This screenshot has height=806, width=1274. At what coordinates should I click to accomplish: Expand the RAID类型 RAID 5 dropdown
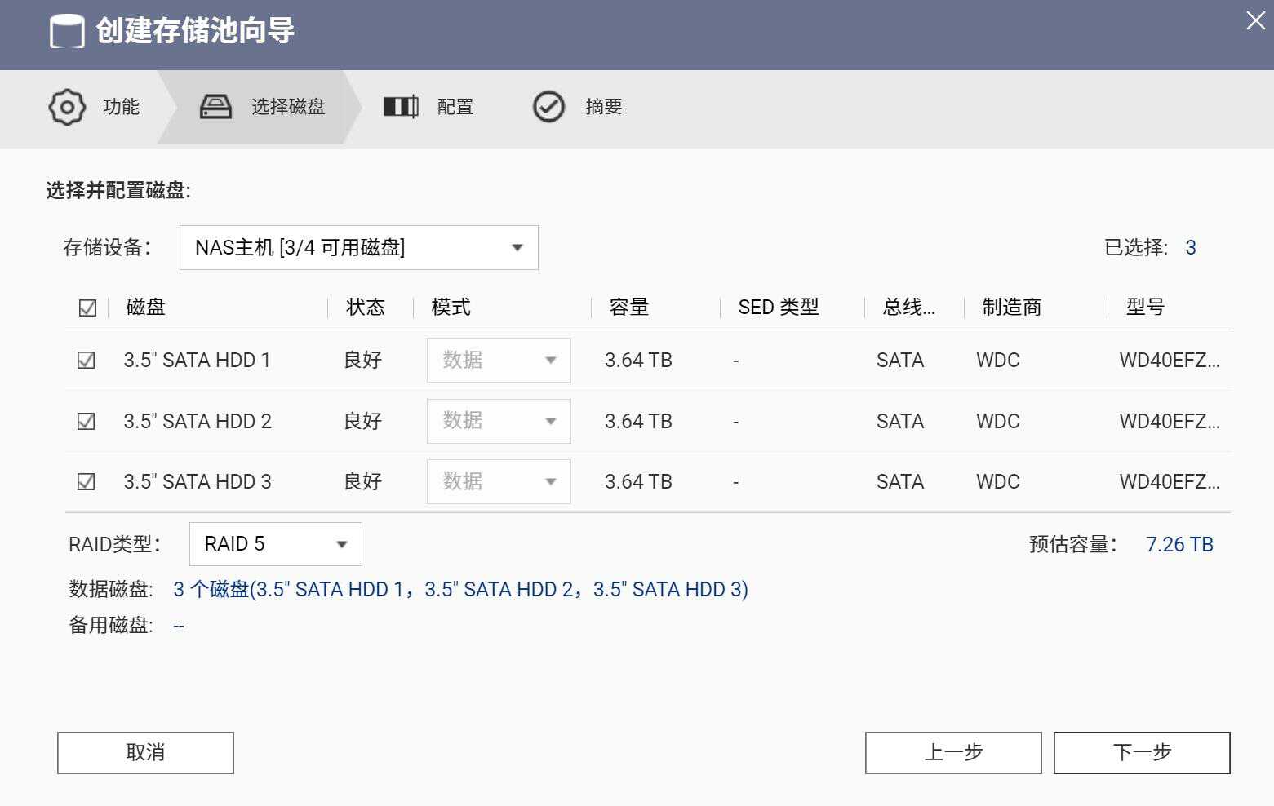275,544
